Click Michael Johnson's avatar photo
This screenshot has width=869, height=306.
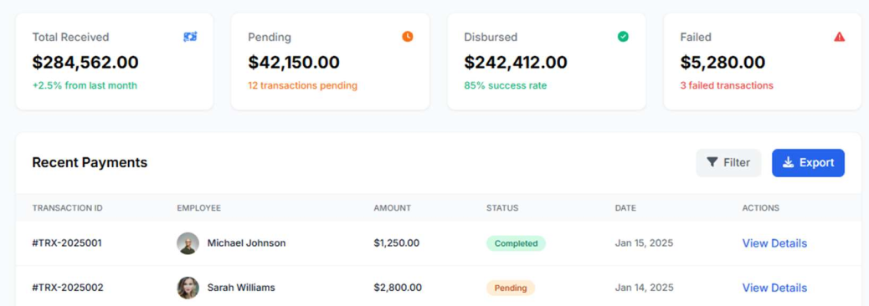click(x=188, y=243)
